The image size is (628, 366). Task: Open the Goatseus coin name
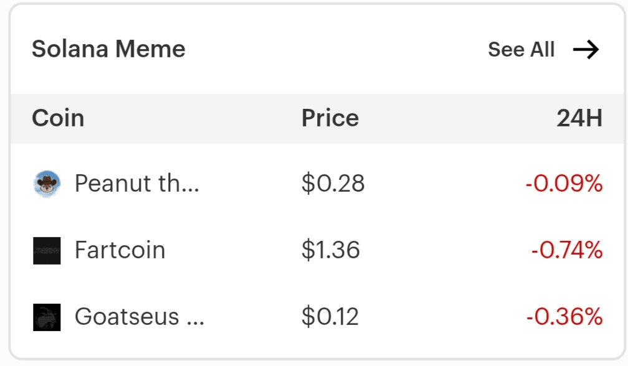[x=140, y=317]
